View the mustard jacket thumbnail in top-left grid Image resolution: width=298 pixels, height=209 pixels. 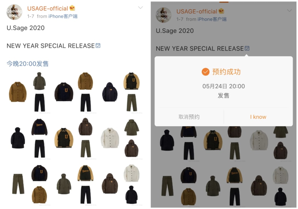click(18, 92)
